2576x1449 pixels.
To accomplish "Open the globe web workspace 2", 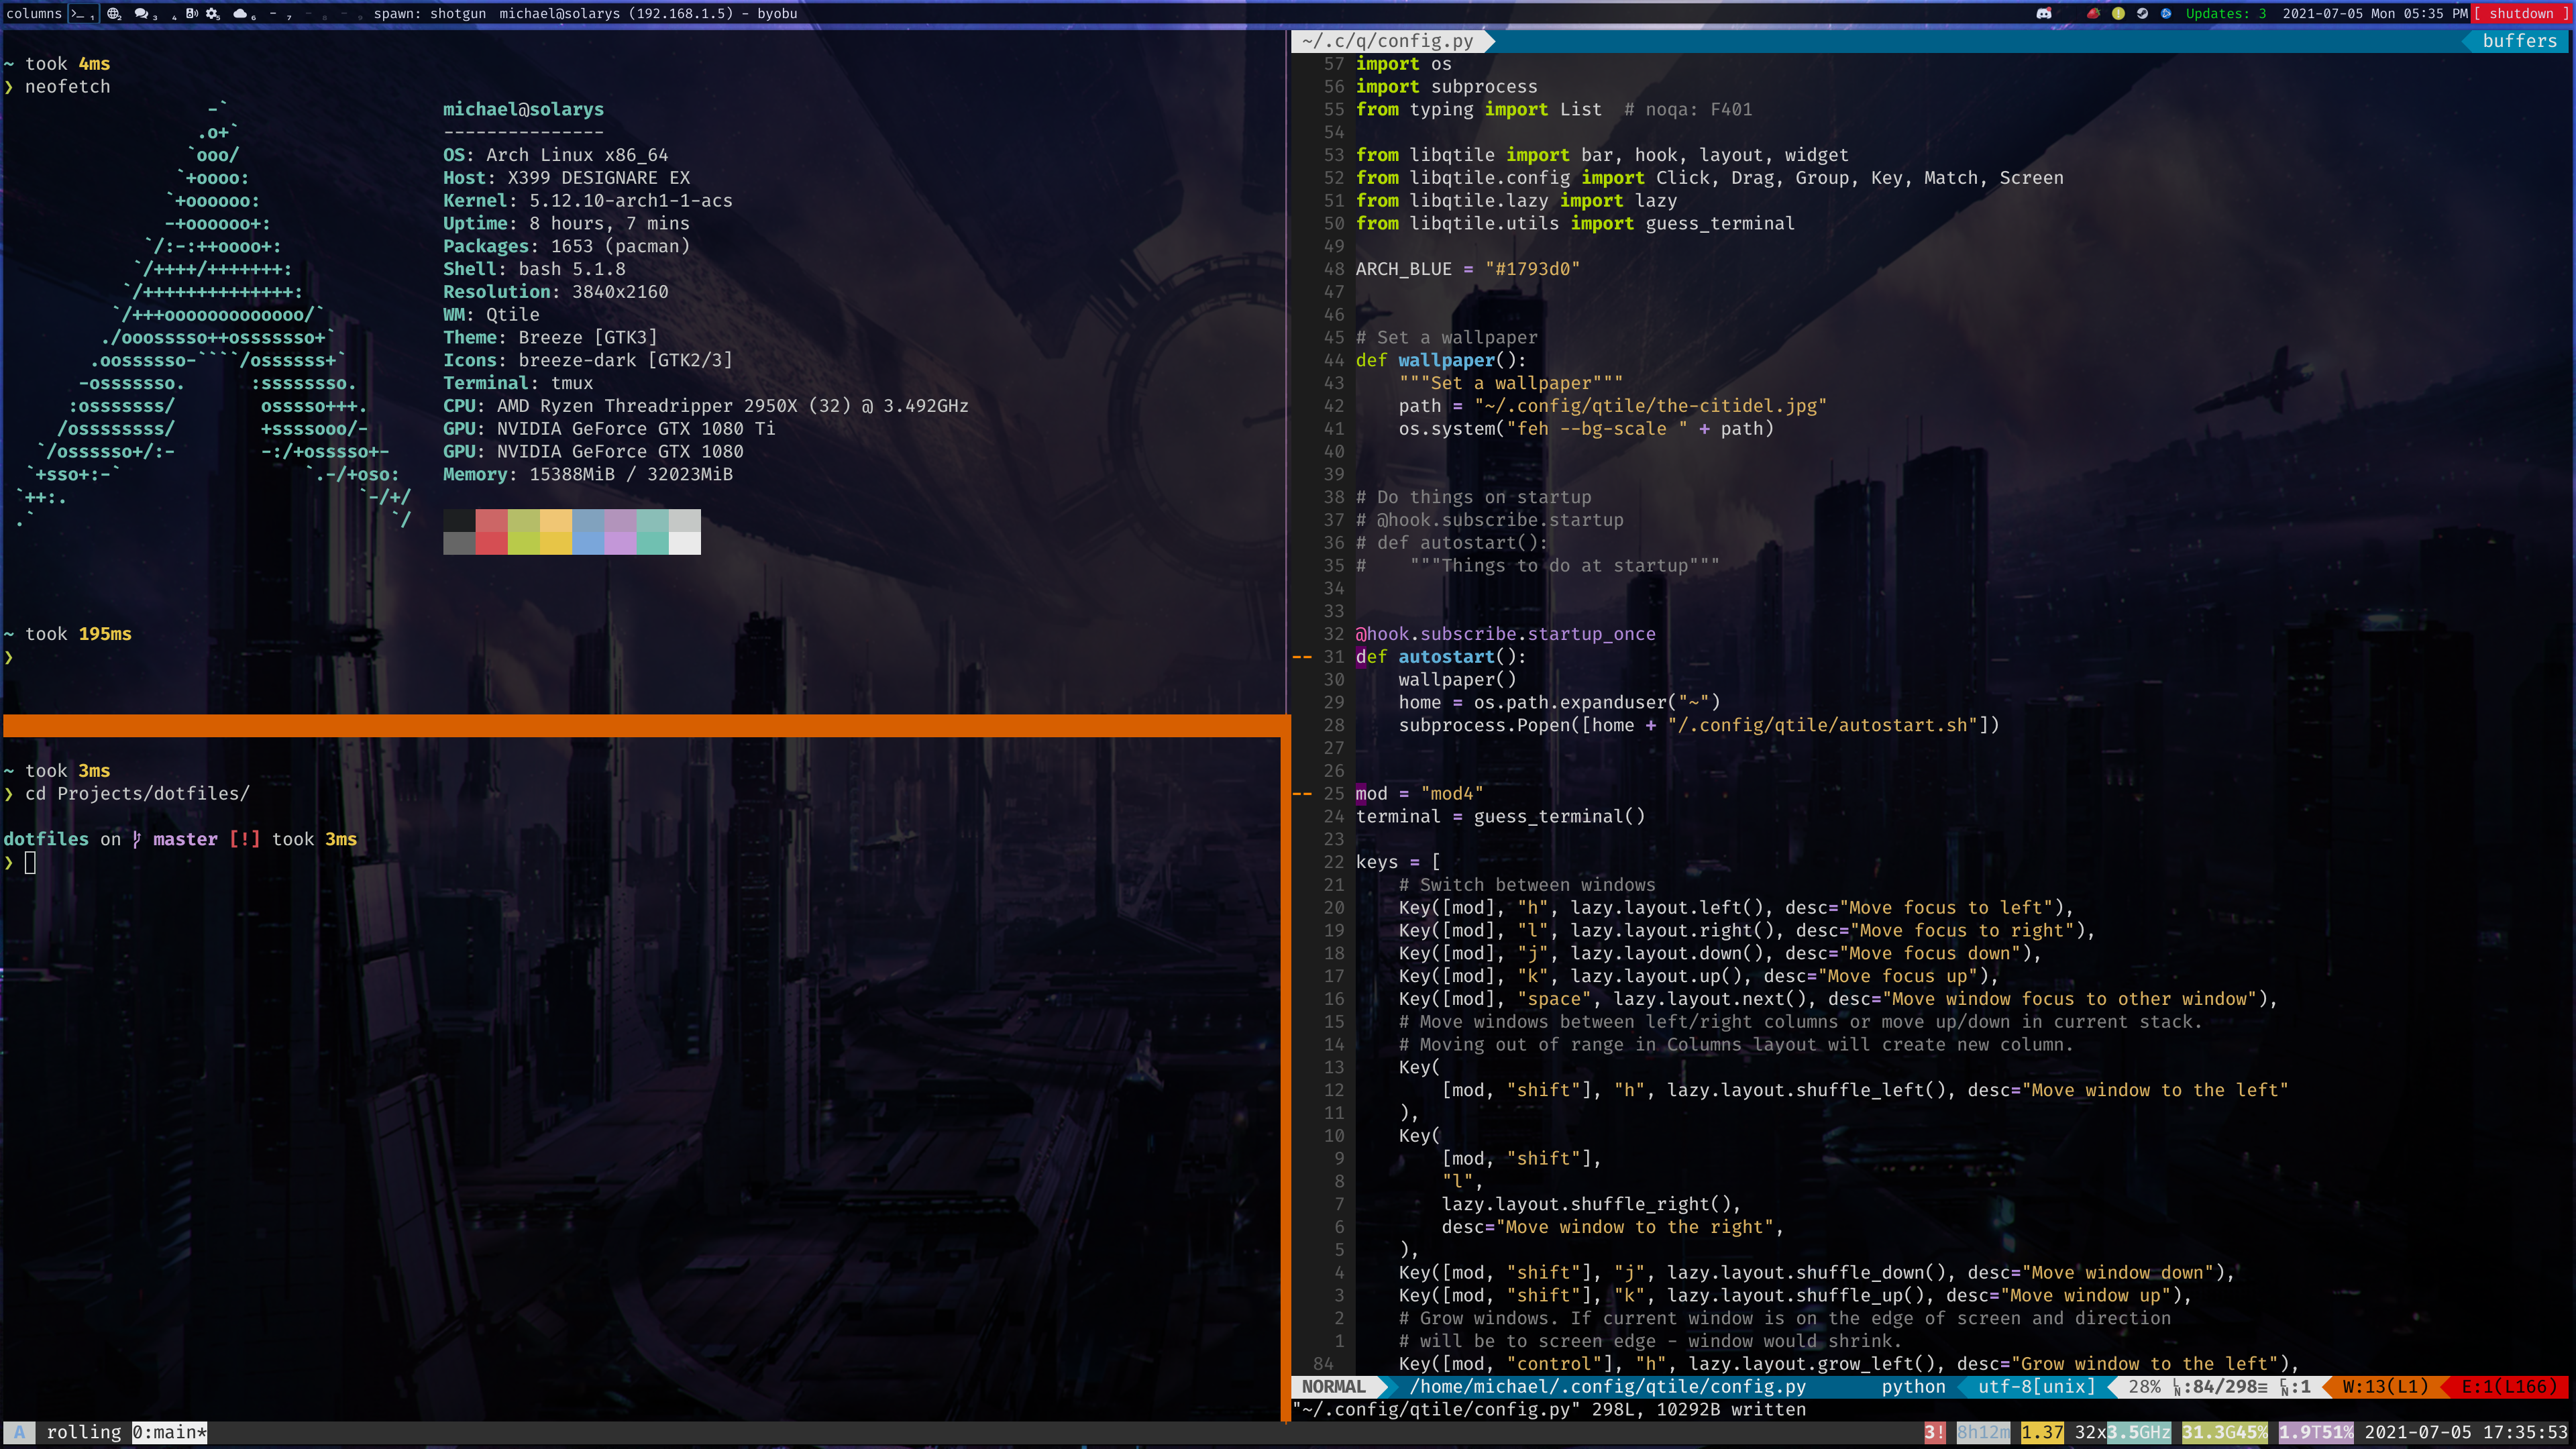I will 114,14.
